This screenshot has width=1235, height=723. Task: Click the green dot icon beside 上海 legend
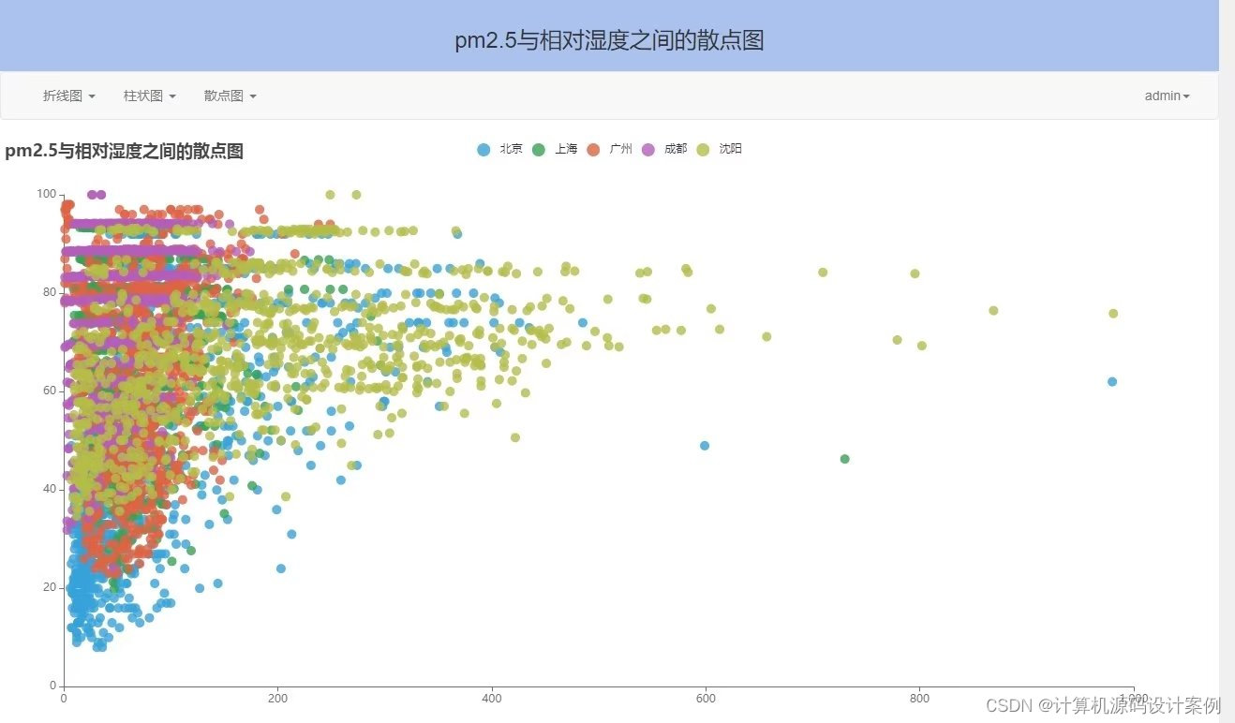(x=538, y=149)
